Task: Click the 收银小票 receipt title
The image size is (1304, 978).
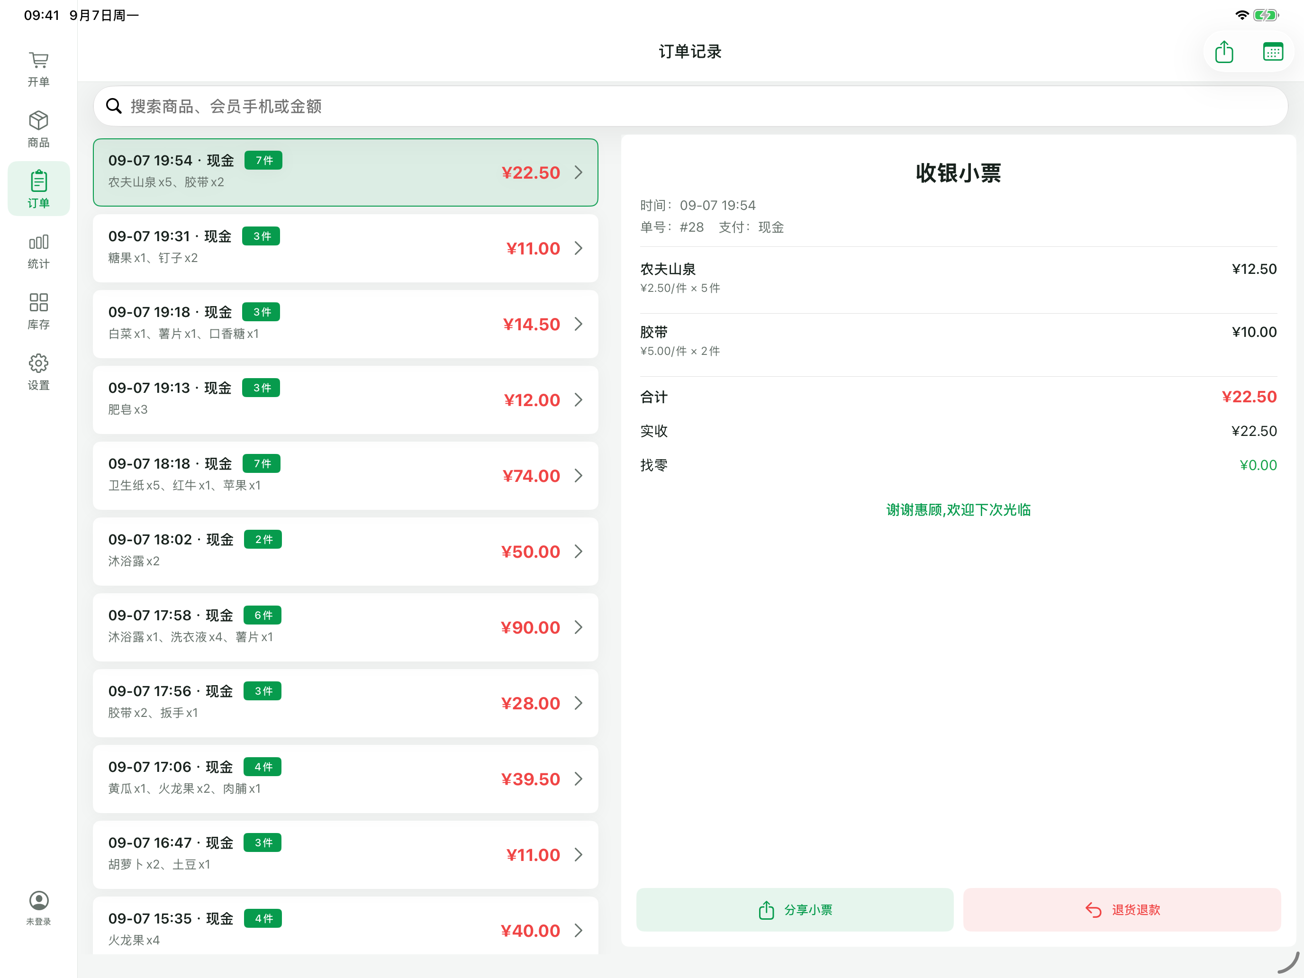Action: (959, 173)
